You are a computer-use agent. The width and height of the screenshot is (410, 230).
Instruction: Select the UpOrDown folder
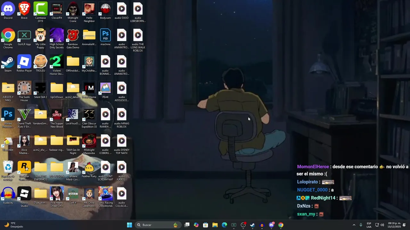57,90
